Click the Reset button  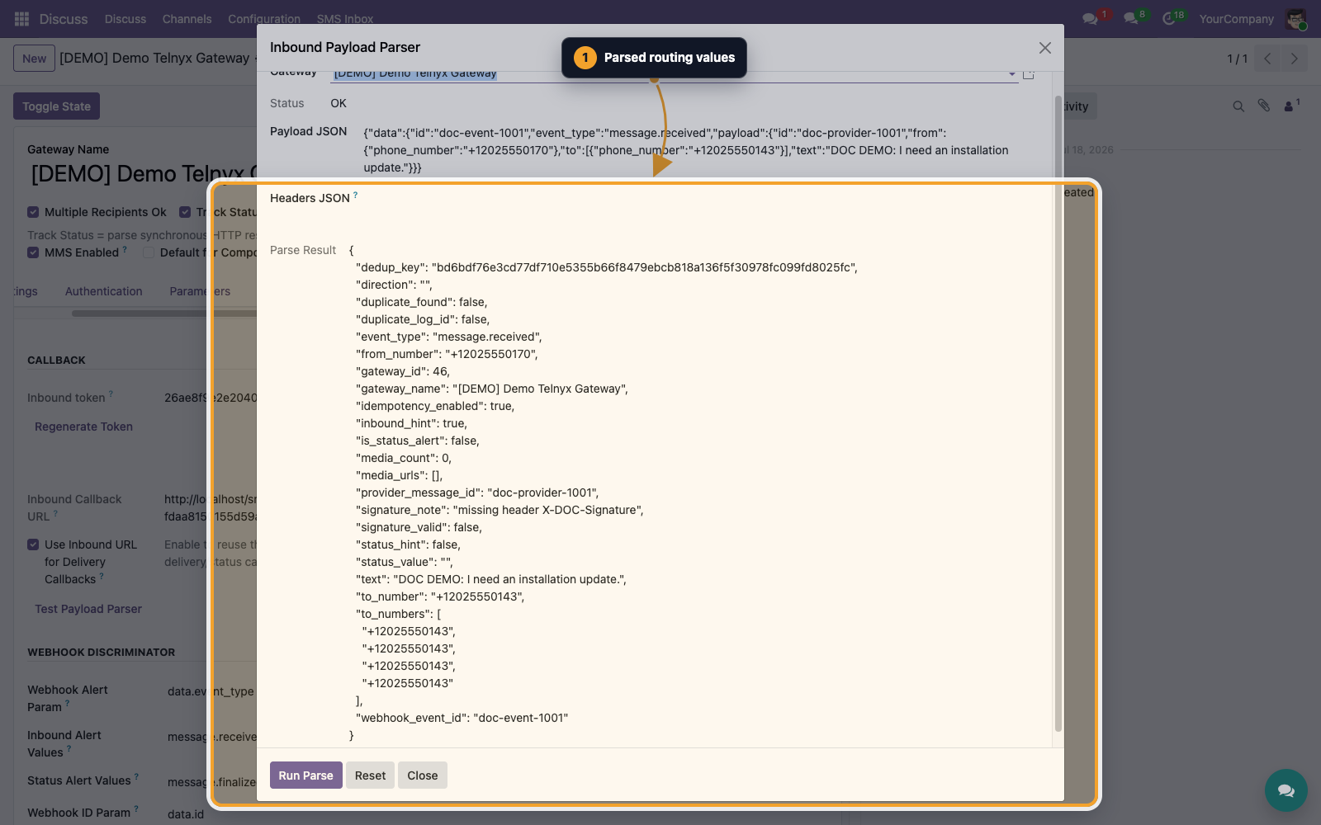pyautogui.click(x=370, y=775)
